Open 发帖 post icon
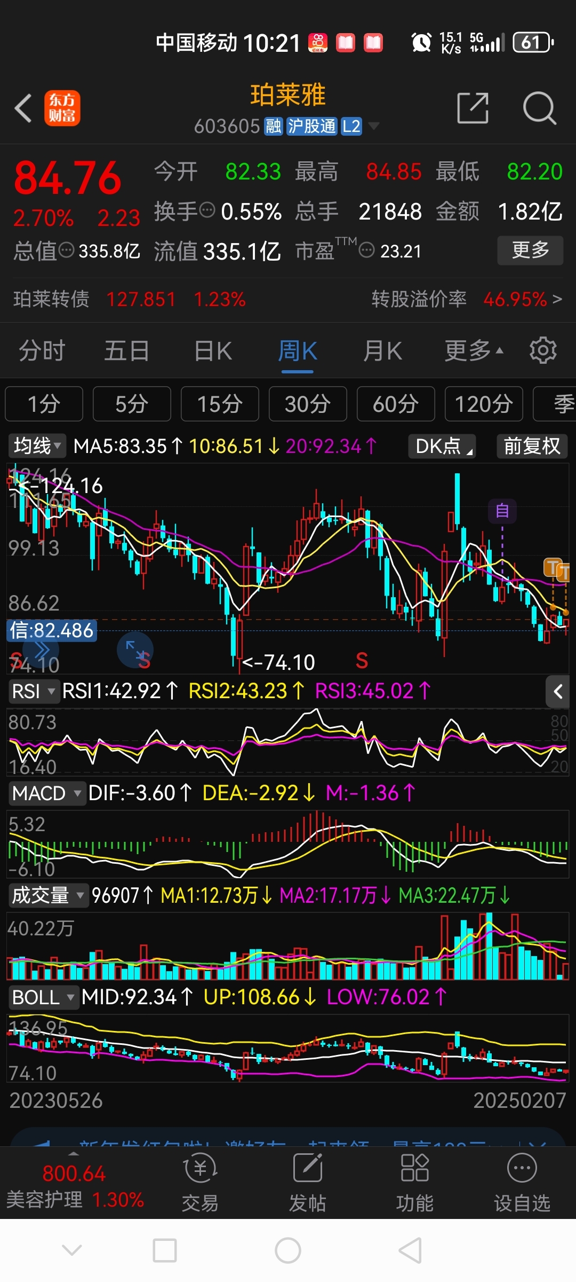 pyautogui.click(x=308, y=1182)
